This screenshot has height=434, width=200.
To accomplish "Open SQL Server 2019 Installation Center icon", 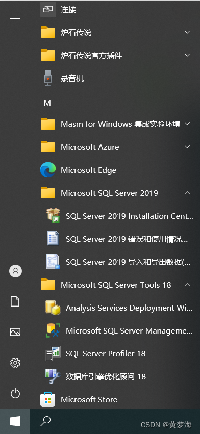I will click(x=53, y=216).
